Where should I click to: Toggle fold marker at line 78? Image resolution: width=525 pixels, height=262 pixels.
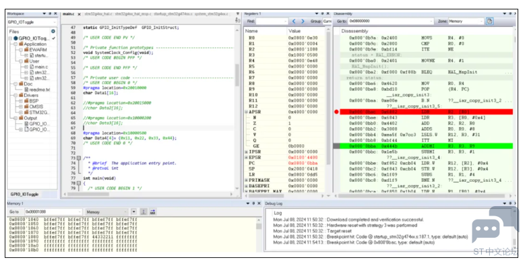[x=79, y=183]
